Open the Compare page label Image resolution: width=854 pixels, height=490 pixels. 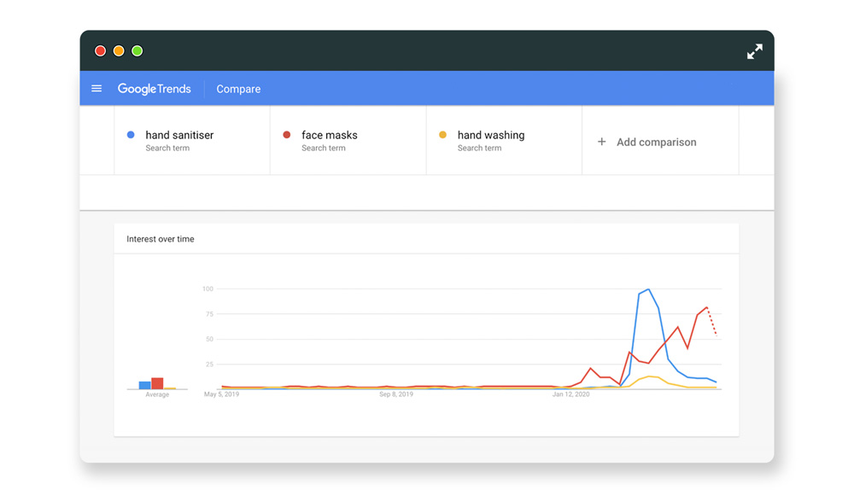pos(238,89)
